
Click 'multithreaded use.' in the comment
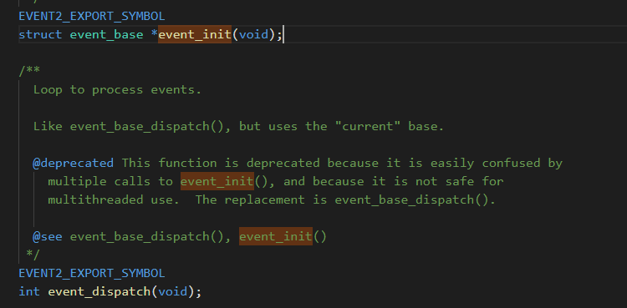[114, 199]
